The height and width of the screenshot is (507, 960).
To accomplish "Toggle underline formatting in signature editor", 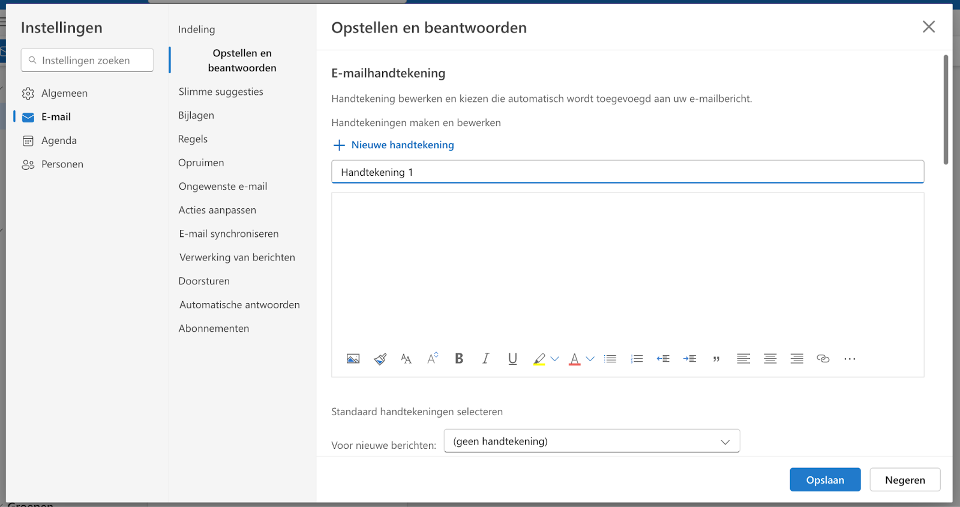I will (512, 359).
